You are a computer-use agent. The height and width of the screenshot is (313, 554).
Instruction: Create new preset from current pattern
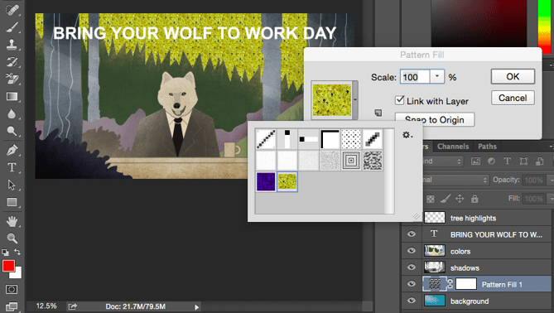(x=378, y=113)
